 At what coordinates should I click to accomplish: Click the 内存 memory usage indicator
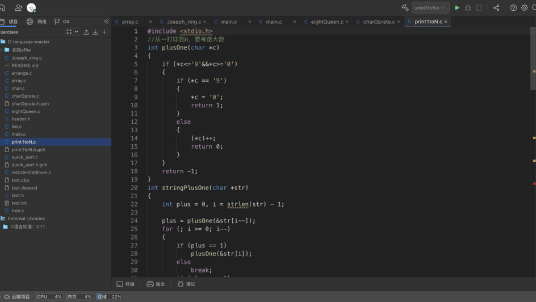point(79,296)
